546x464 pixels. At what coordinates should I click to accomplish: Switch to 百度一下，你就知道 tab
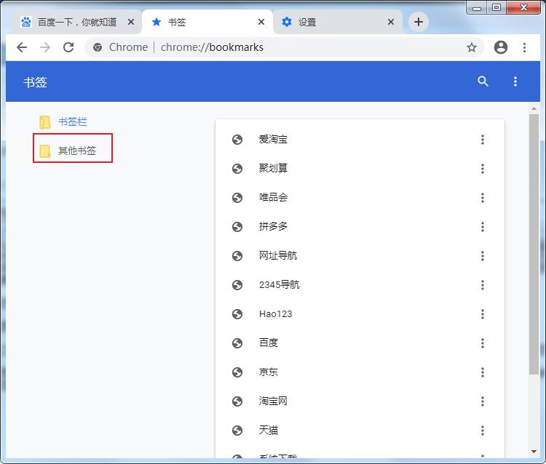[x=77, y=22]
